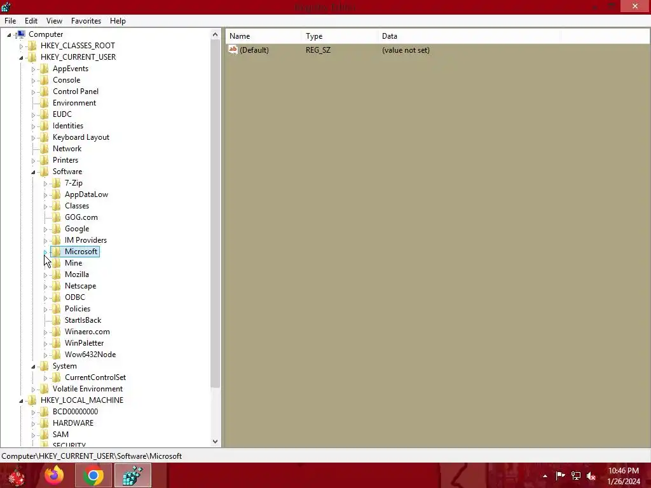Viewport: 651px width, 488px height.
Task: Click the AppEvents folder icon
Action: pos(44,69)
